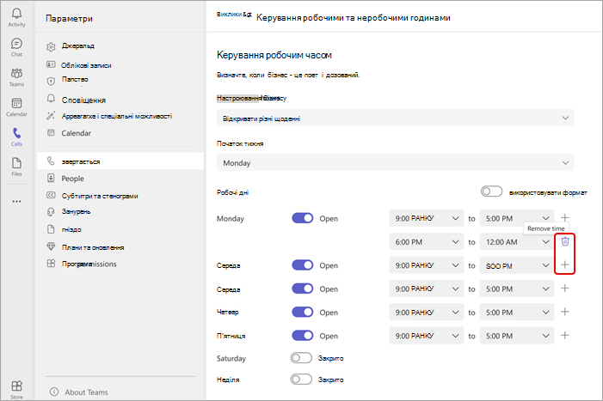The image size is (603, 401).
Task: Toggle the time format switch
Action: [491, 191]
